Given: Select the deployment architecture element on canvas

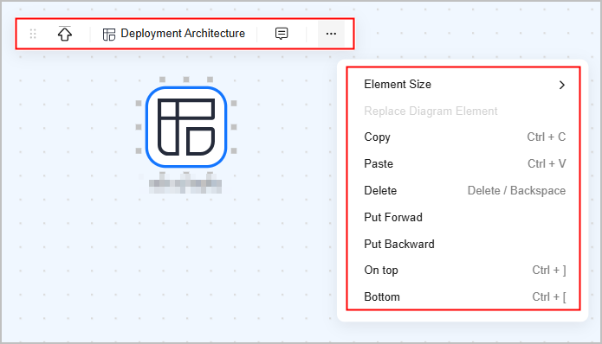Looking at the screenshot, I should click(186, 127).
